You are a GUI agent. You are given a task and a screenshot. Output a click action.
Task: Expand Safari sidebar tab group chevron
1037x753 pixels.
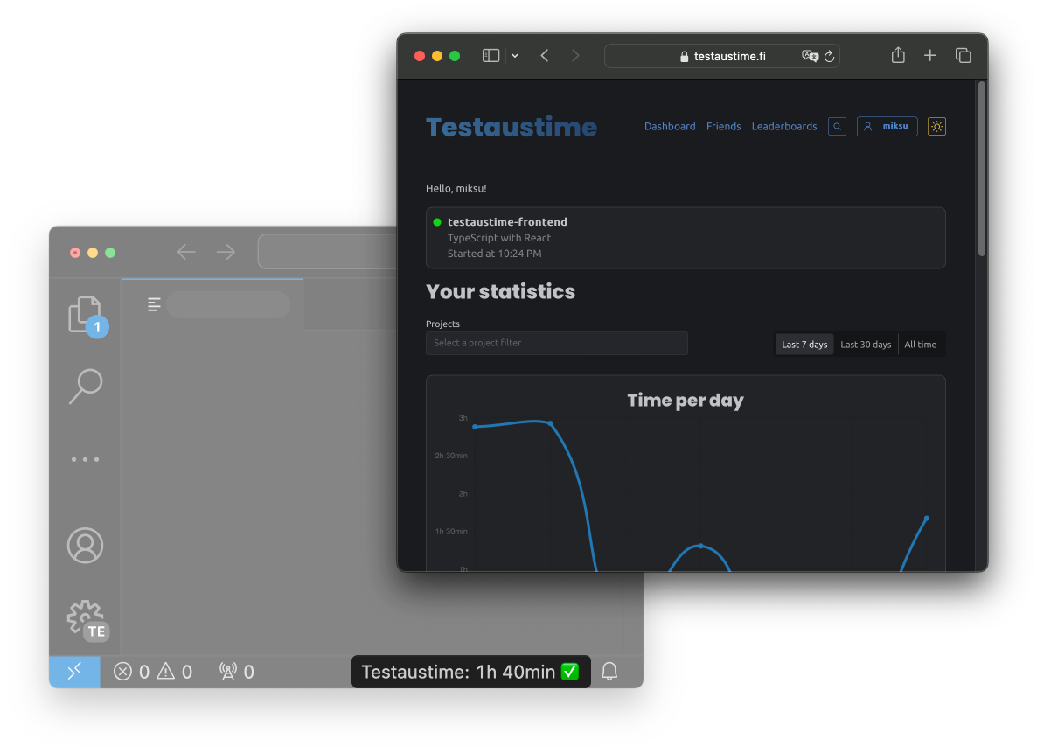(515, 56)
